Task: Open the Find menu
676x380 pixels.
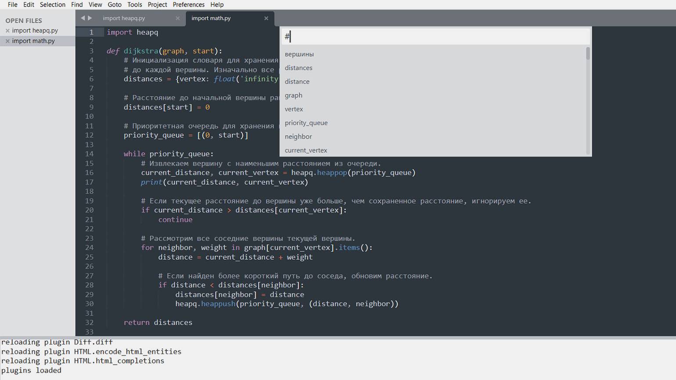Action: pos(77,4)
